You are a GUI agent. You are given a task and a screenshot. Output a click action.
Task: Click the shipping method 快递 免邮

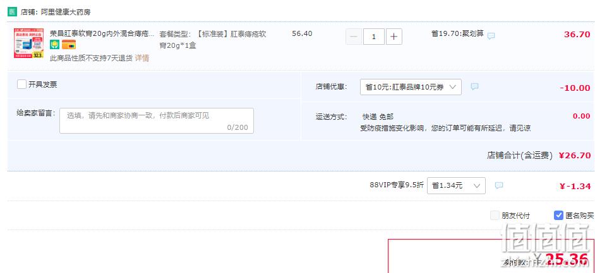pos(378,116)
